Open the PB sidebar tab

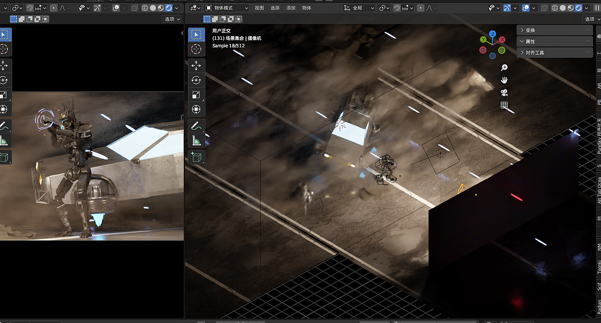[x=599, y=102]
